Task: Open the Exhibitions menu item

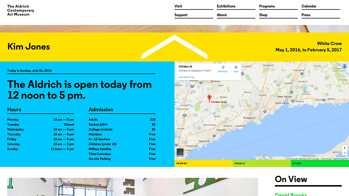Action: point(226,6)
